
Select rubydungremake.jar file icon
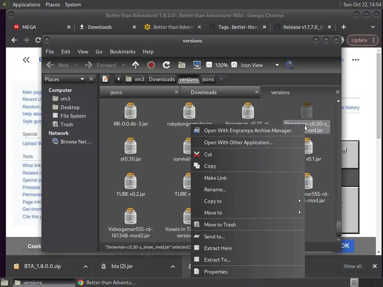[x=189, y=111]
